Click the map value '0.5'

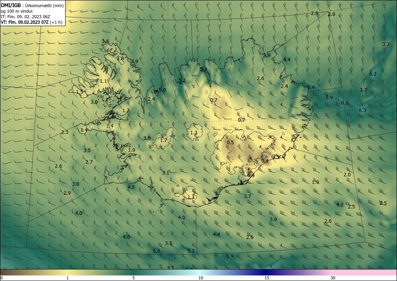click(230, 143)
